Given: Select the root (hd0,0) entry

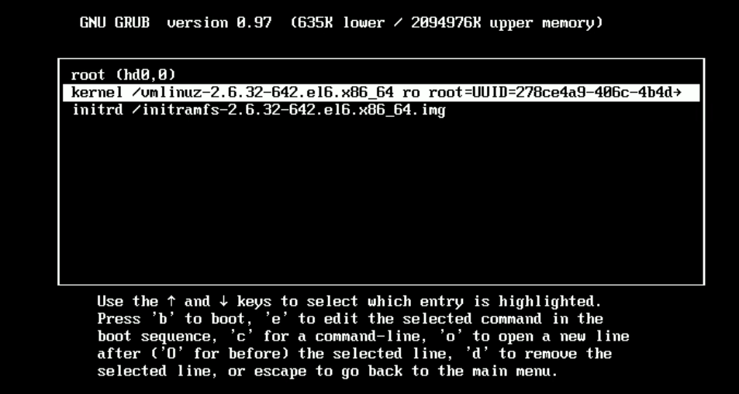Looking at the screenshot, I should click(382, 75).
